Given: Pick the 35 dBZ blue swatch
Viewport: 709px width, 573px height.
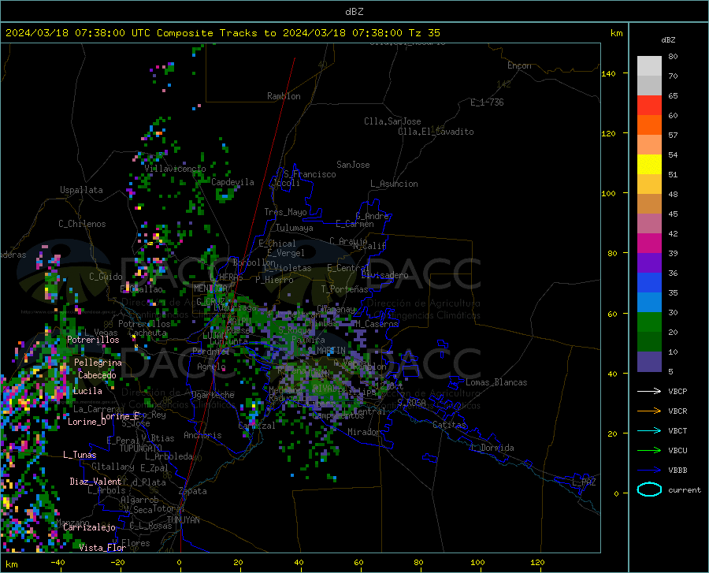Looking at the screenshot, I should click(649, 283).
